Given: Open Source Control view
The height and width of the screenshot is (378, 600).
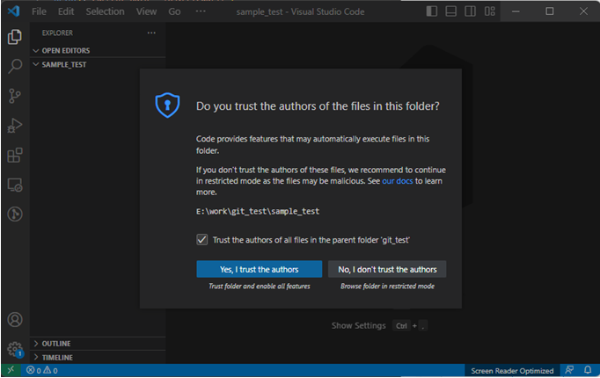Looking at the screenshot, I should point(15,96).
